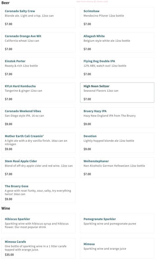The height and width of the screenshot is (260, 156).
Task: Open Weihenstephaner non-alcoholic beer item
Action: coord(117,168)
